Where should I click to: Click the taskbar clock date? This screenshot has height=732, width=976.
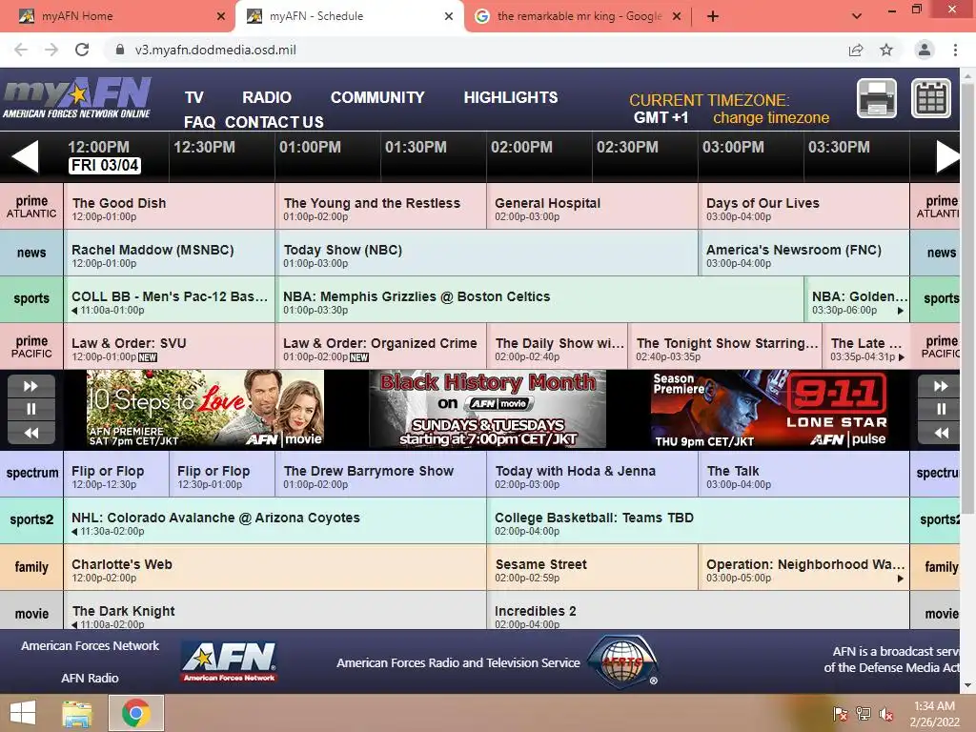point(934,714)
